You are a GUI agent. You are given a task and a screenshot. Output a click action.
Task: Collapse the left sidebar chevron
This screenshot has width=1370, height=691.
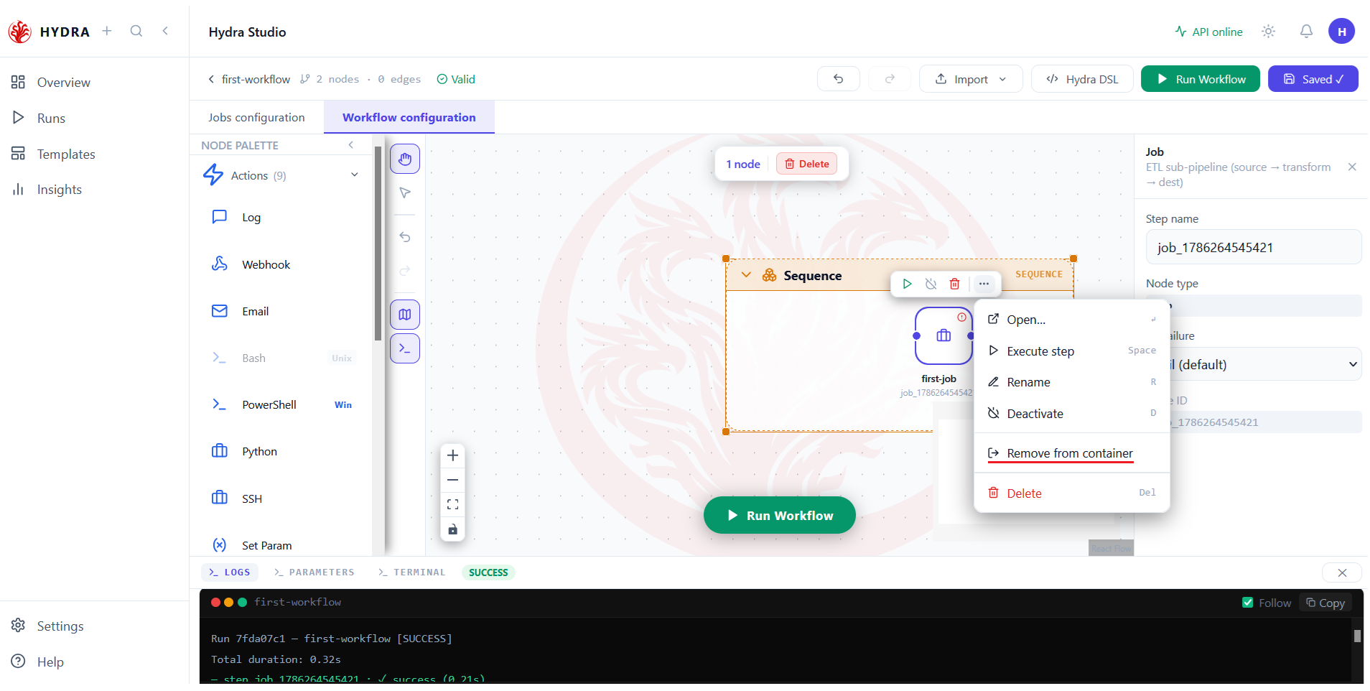tap(165, 31)
